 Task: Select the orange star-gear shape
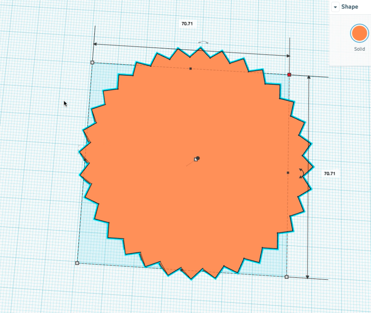196,163
